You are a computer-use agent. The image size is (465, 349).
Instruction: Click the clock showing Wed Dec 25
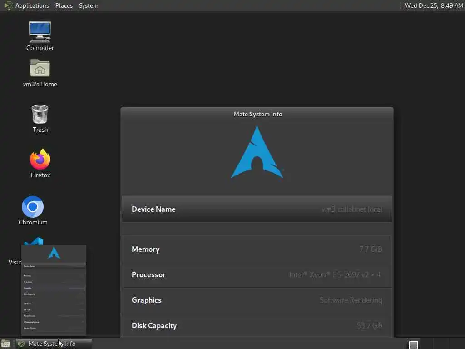tap(433, 5)
